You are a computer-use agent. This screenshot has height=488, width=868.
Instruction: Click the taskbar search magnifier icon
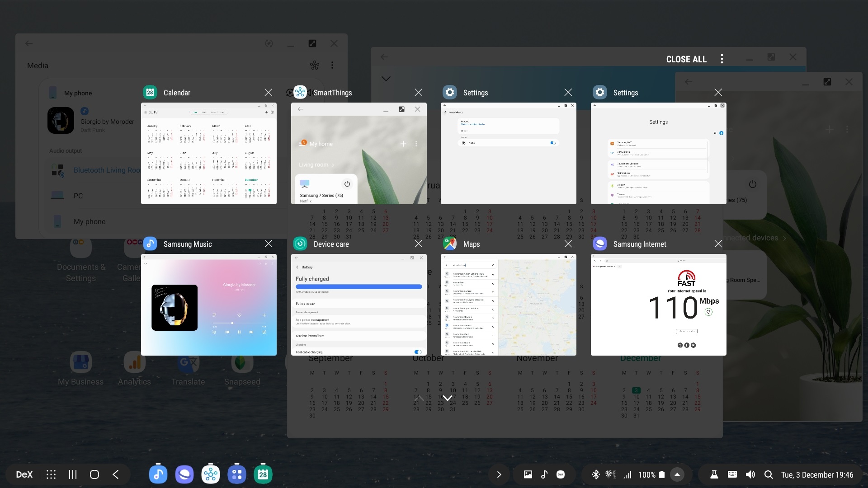click(768, 474)
